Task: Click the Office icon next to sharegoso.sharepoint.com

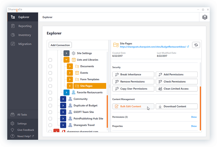Action: 64,131
